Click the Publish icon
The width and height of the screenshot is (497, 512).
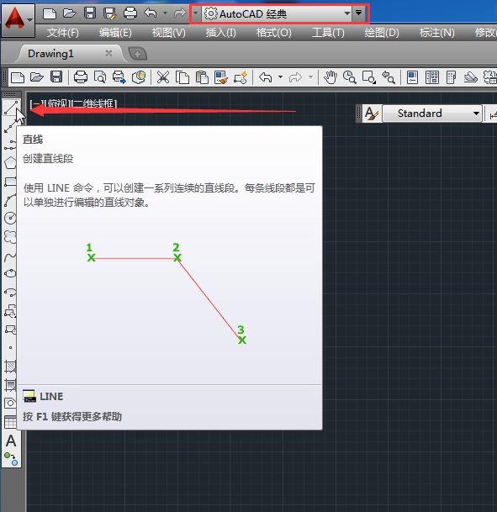click(119, 77)
